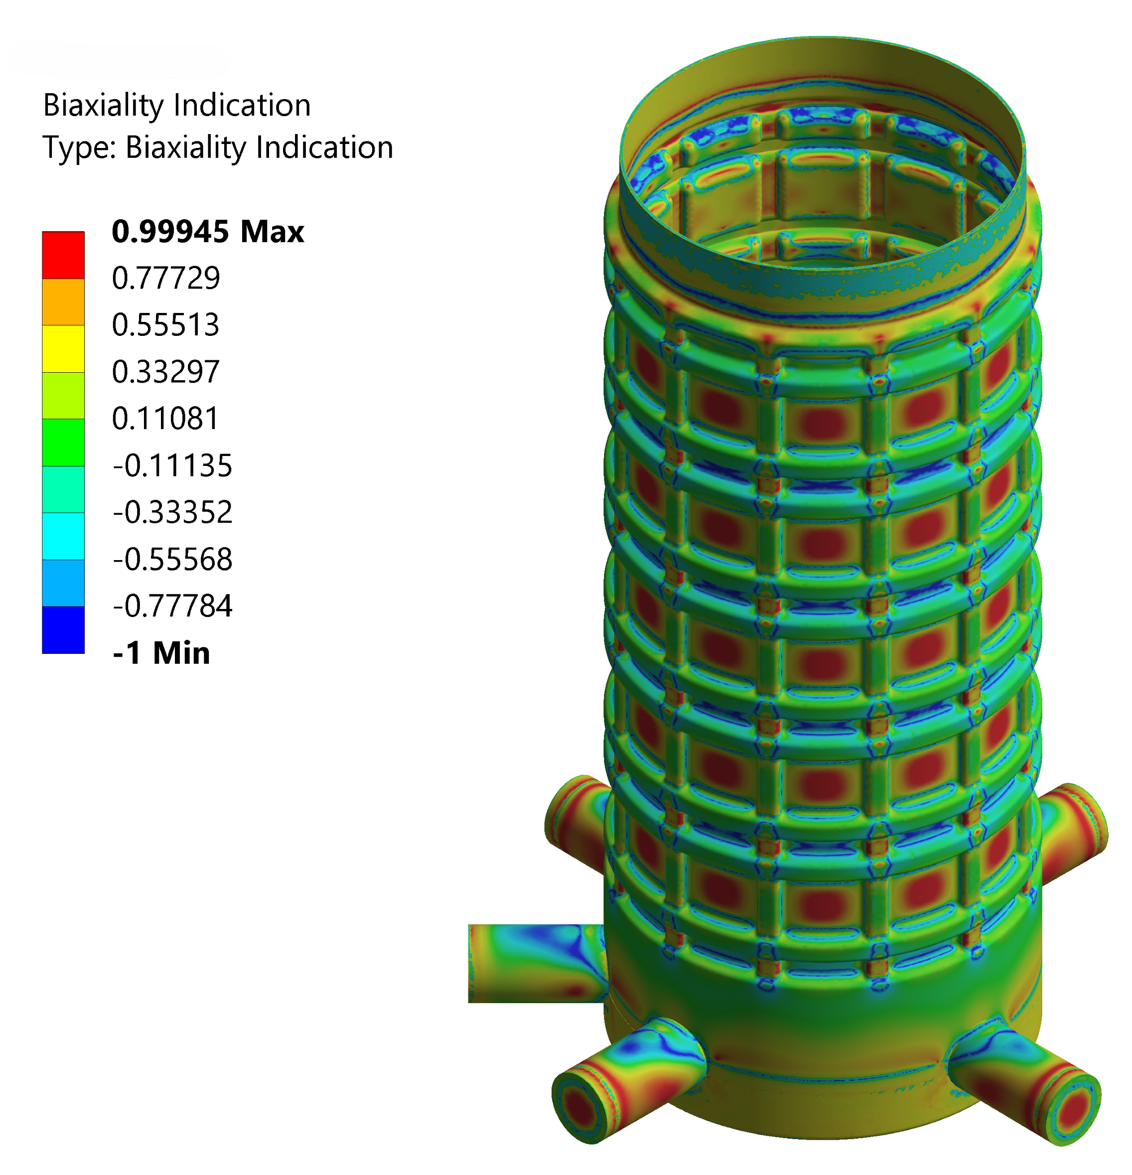Viewport: 1132px width, 1175px height.
Task: Select the 0.55513 legend value
Action: tap(165, 325)
